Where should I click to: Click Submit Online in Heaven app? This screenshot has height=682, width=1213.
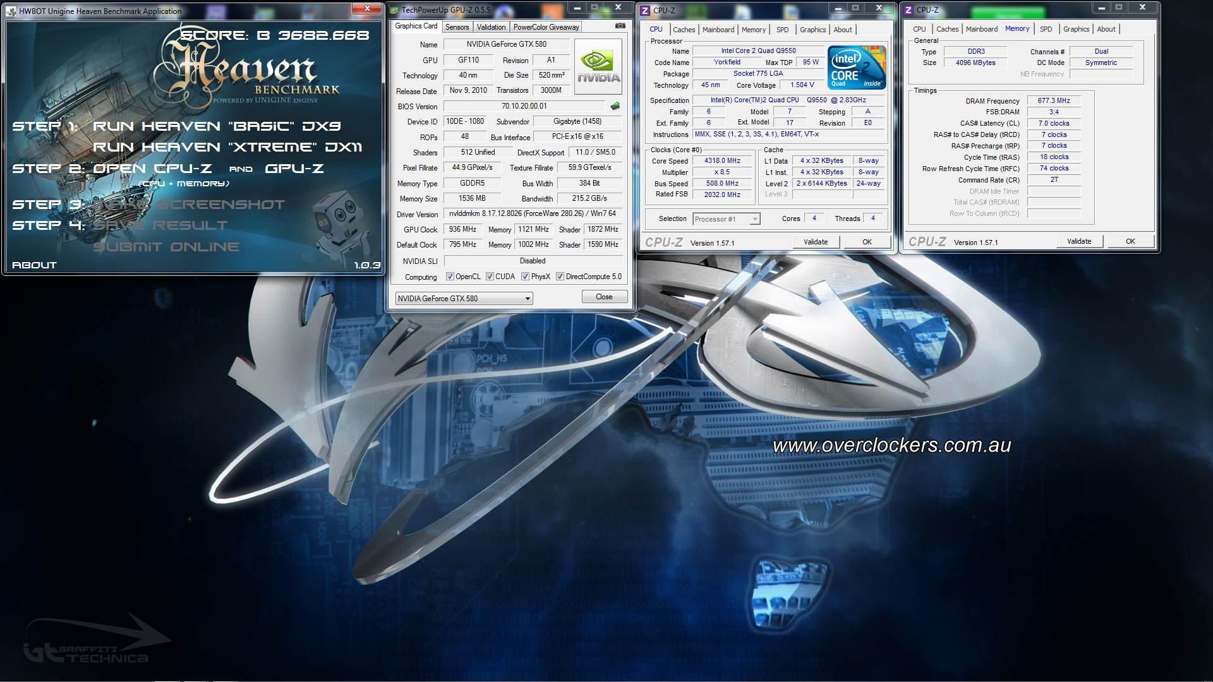pos(166,247)
